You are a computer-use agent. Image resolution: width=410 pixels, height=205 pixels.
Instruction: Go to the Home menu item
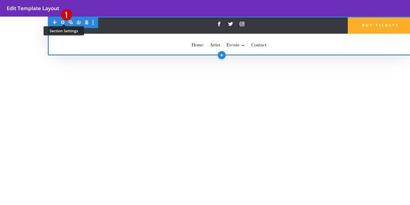[197, 45]
